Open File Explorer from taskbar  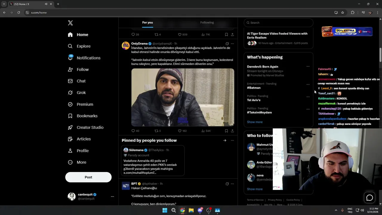click(x=191, y=210)
